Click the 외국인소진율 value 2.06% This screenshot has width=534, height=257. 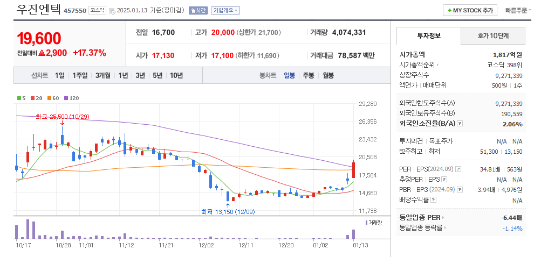click(x=512, y=124)
